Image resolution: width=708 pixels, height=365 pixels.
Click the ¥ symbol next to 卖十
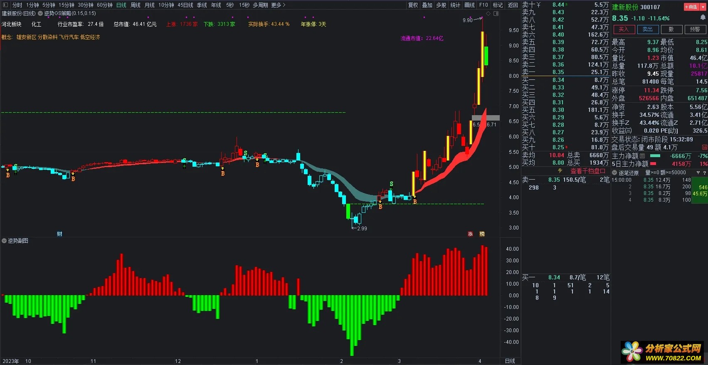(x=538, y=5)
